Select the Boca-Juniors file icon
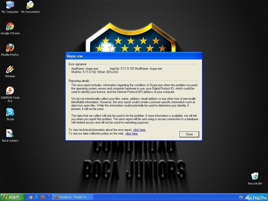The width and height of the screenshot is (268, 201). coord(10,136)
